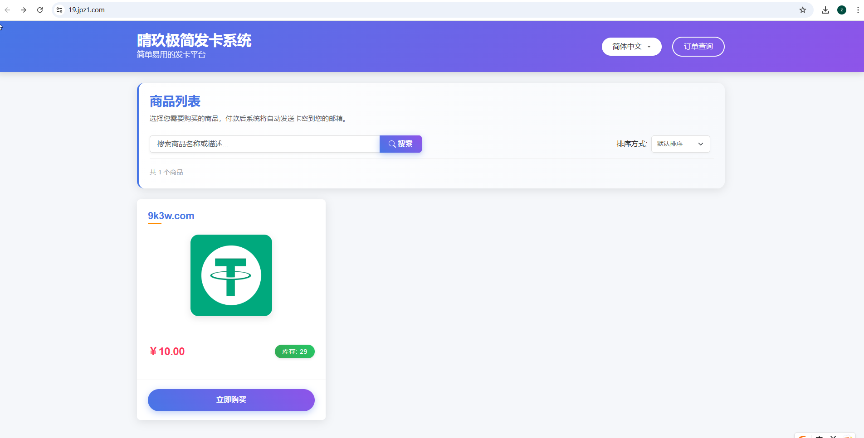View site information icon in address bar
The height and width of the screenshot is (438, 864).
(x=59, y=10)
